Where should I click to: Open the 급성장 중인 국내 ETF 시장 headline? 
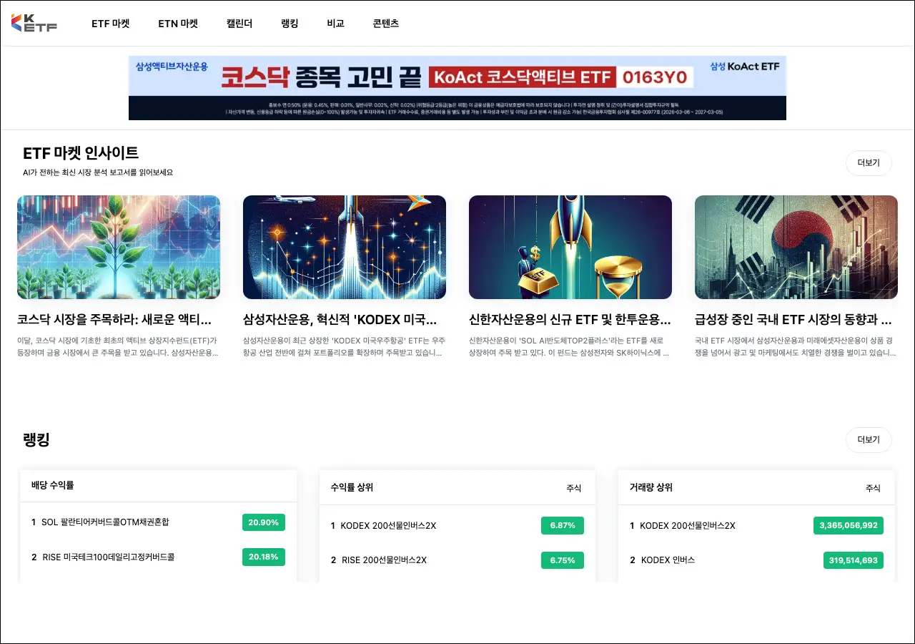tap(793, 319)
